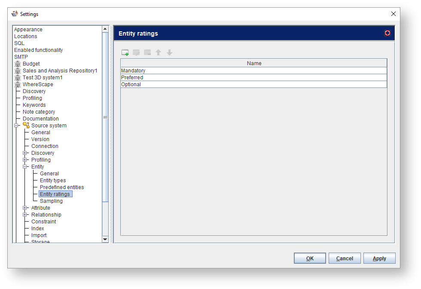Select Index tree item

38,229
